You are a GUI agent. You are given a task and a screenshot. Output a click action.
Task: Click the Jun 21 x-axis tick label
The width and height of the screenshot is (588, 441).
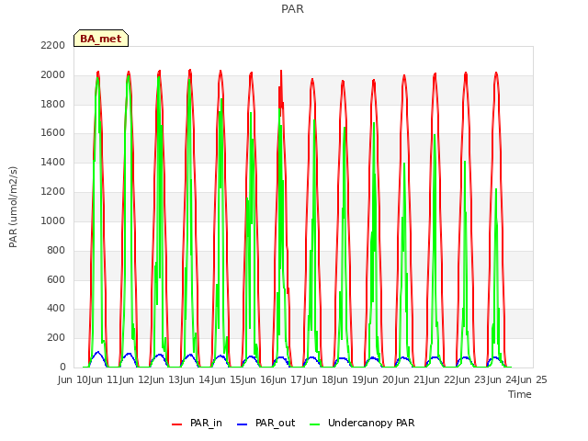click(x=411, y=379)
